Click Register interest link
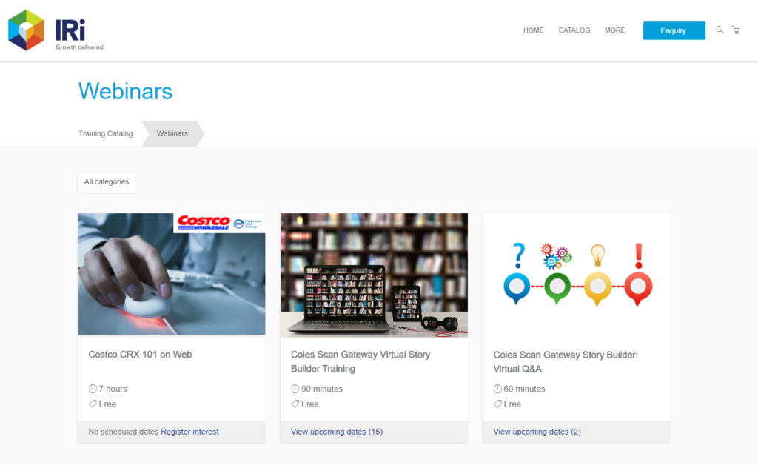Viewport: 758px width, 465px height. (189, 432)
